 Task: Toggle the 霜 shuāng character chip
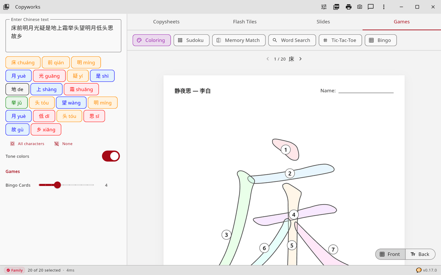point(81,89)
